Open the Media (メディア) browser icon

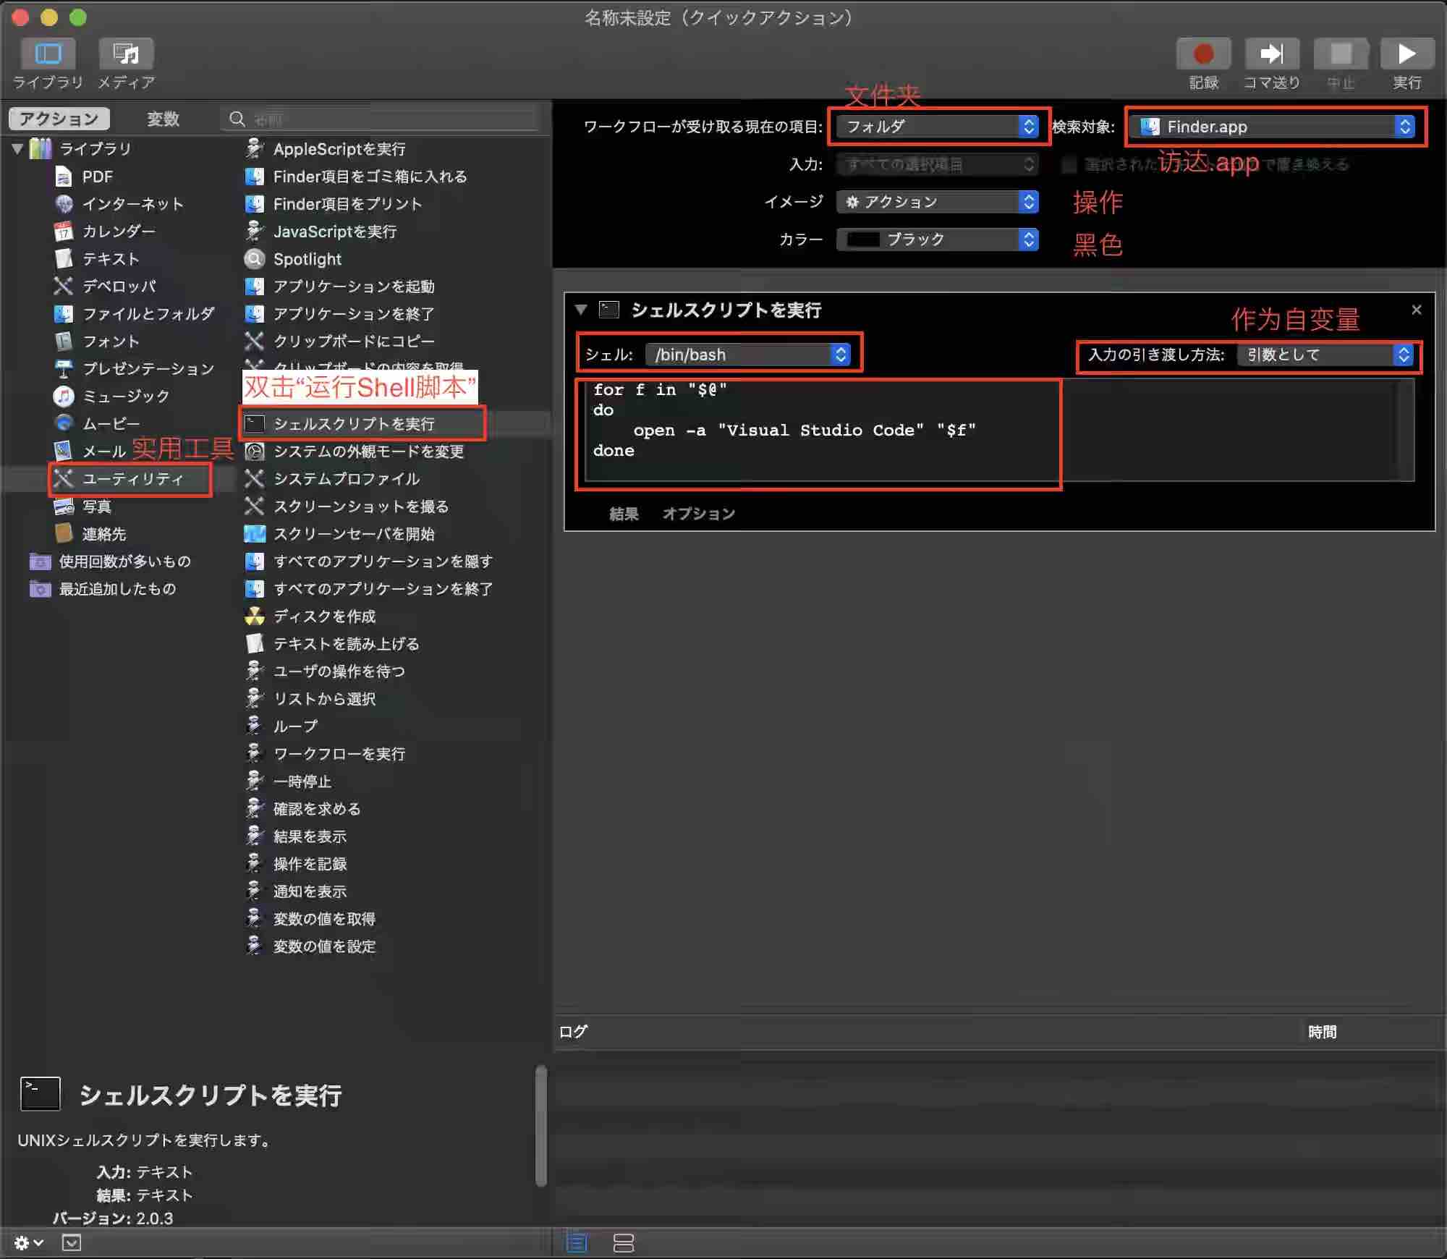[126, 54]
